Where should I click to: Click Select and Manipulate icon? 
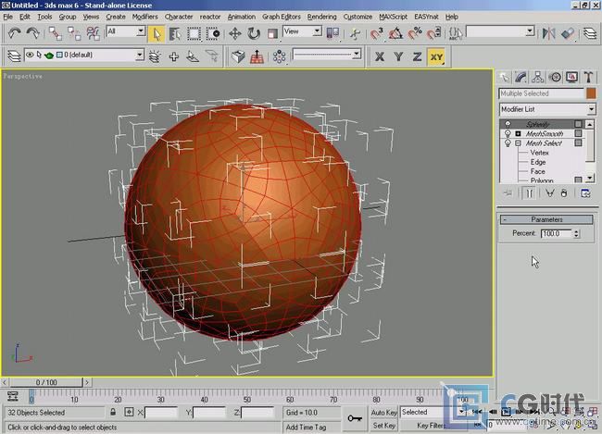click(x=355, y=33)
